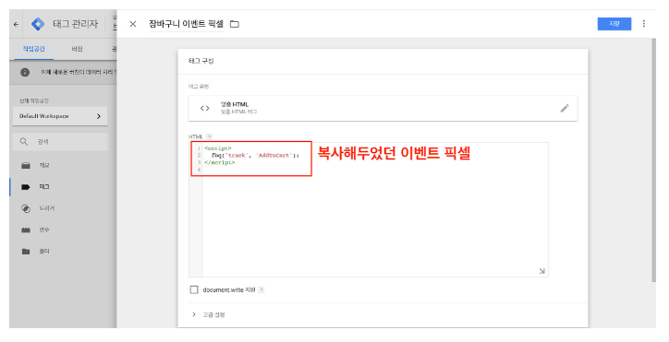Click the resize handle of the HTML editor

(541, 271)
